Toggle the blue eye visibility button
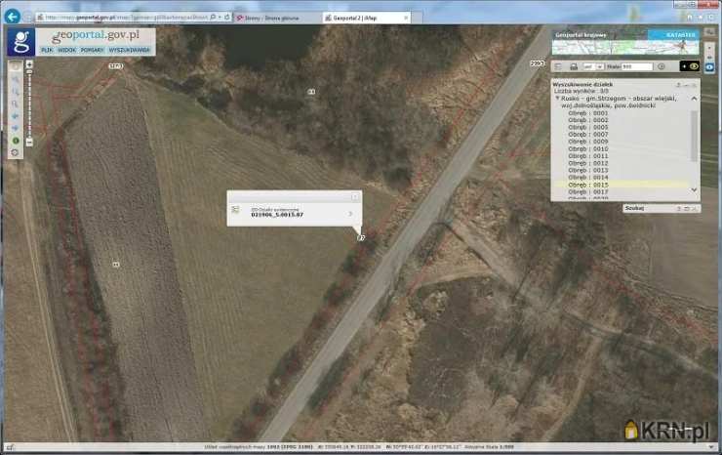The height and width of the screenshot is (455, 722). [709, 66]
